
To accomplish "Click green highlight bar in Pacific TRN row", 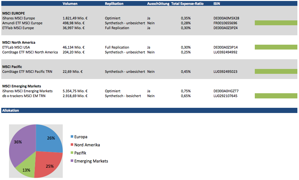I will (276, 72).
